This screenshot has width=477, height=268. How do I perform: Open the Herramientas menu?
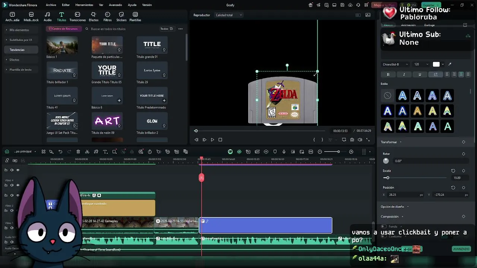coord(84,5)
